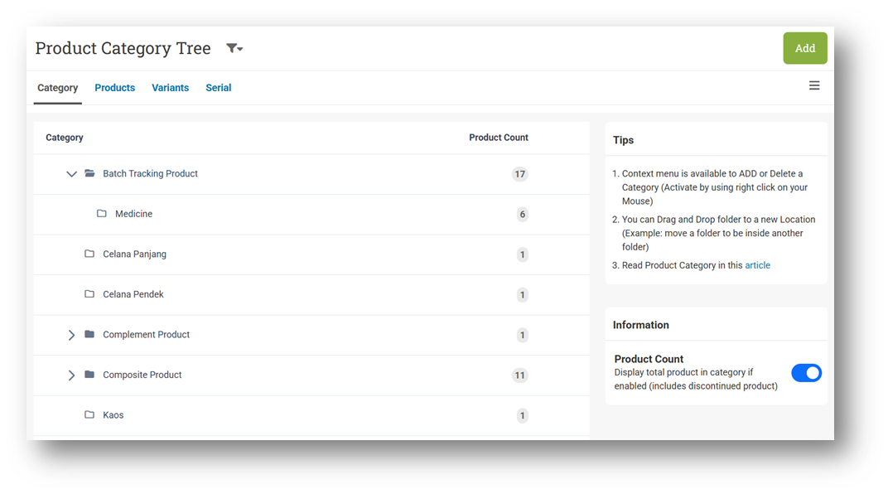Image resolution: width=888 pixels, height=494 pixels.
Task: Expand the Complement Product category
Action: point(71,335)
